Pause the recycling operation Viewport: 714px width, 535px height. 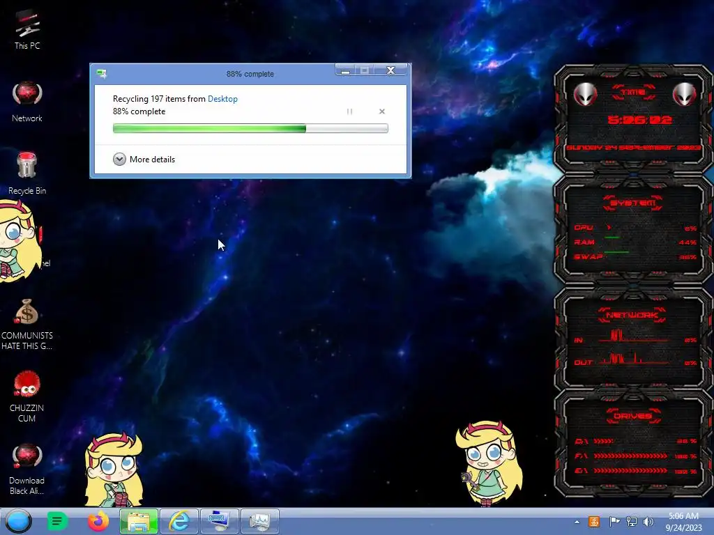350,111
